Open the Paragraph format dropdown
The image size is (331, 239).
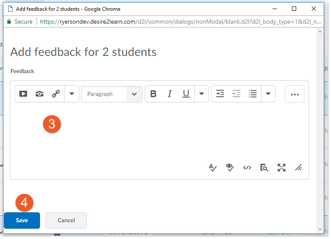tap(111, 94)
